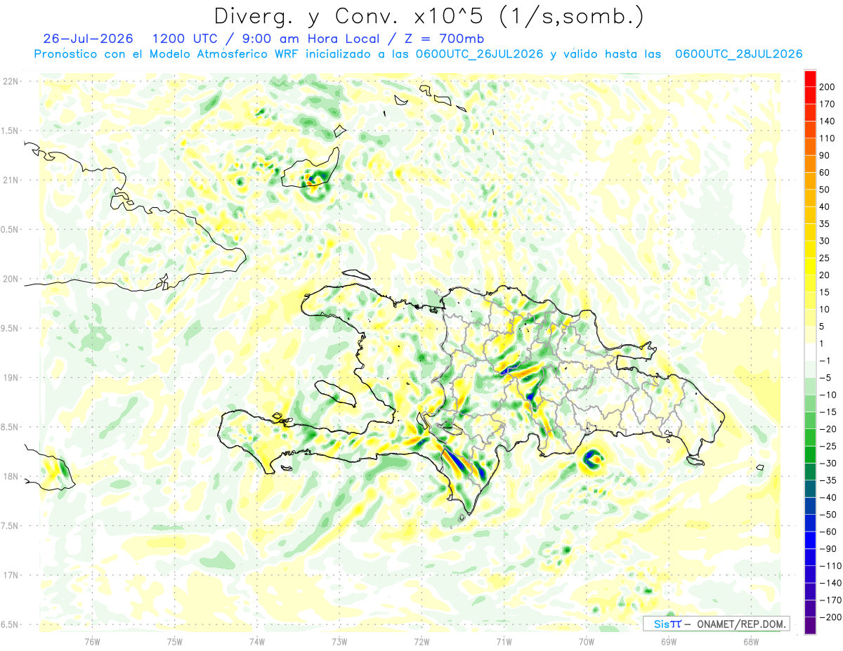This screenshot has height=651, width=843.
Task: Click the latitude label '21N'
Action: 9,180
